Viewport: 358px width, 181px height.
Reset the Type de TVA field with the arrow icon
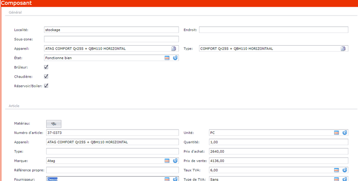345,179
